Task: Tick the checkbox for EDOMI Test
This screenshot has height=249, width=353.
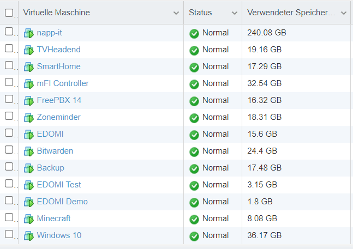Action: tap(9, 184)
